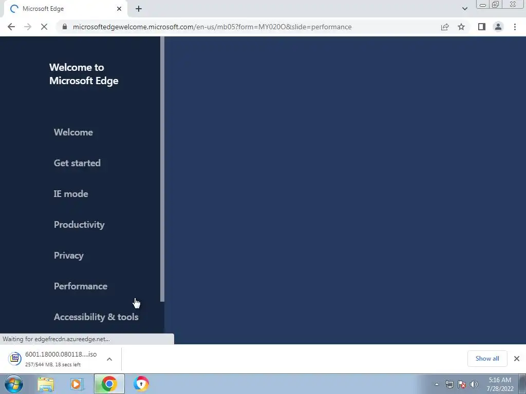526x394 pixels.
Task: Expand the download item options chevron
Action: 109,359
